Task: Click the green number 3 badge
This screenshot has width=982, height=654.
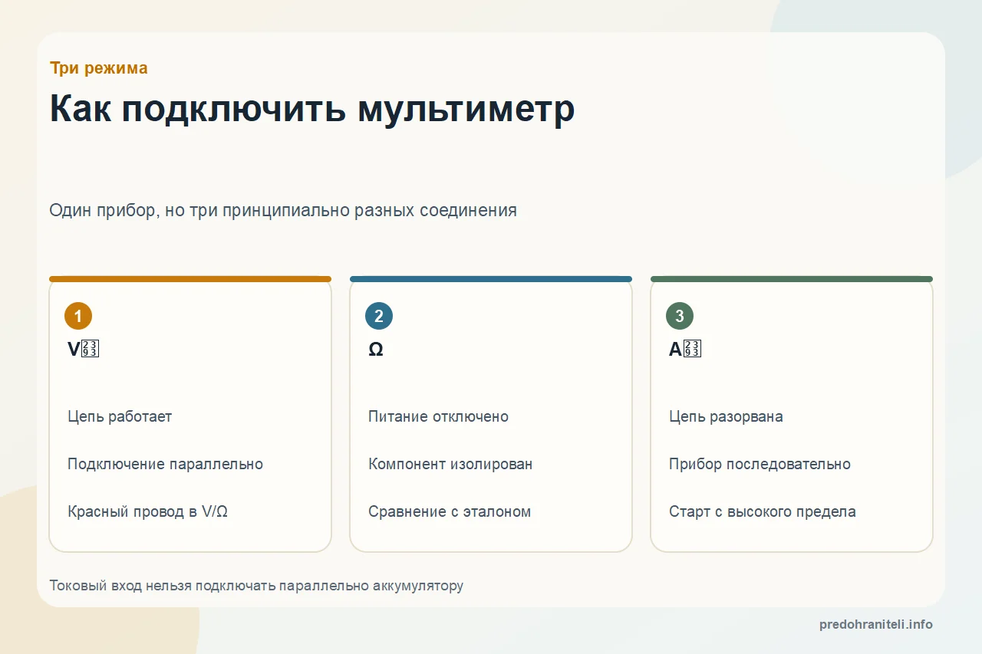Action: click(680, 316)
